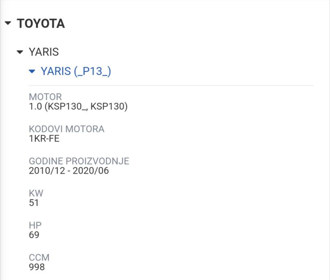Viewport: 330px width, 280px height.
Task: Select the KW value 51
Action: coord(34,202)
